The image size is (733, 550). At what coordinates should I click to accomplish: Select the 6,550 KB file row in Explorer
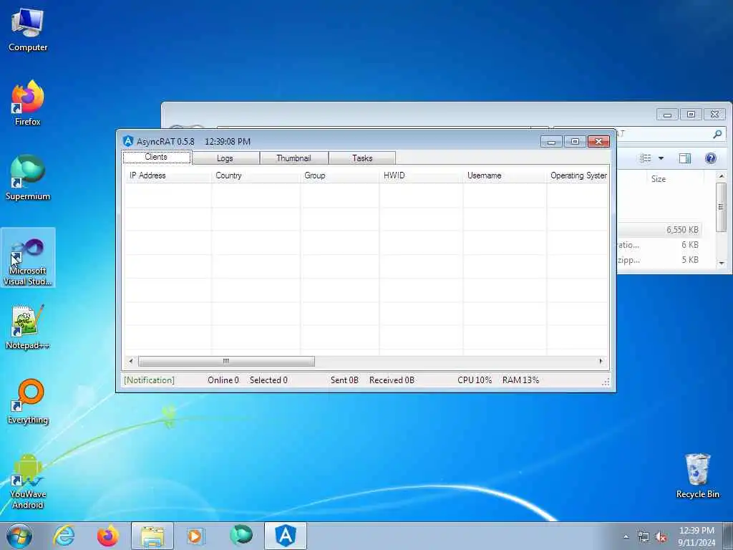click(x=659, y=230)
